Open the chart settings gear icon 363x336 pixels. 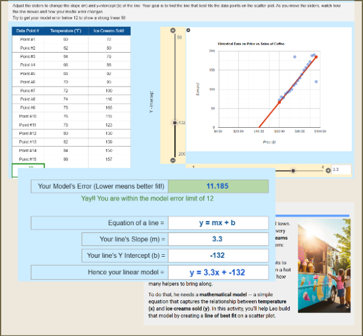point(188,30)
